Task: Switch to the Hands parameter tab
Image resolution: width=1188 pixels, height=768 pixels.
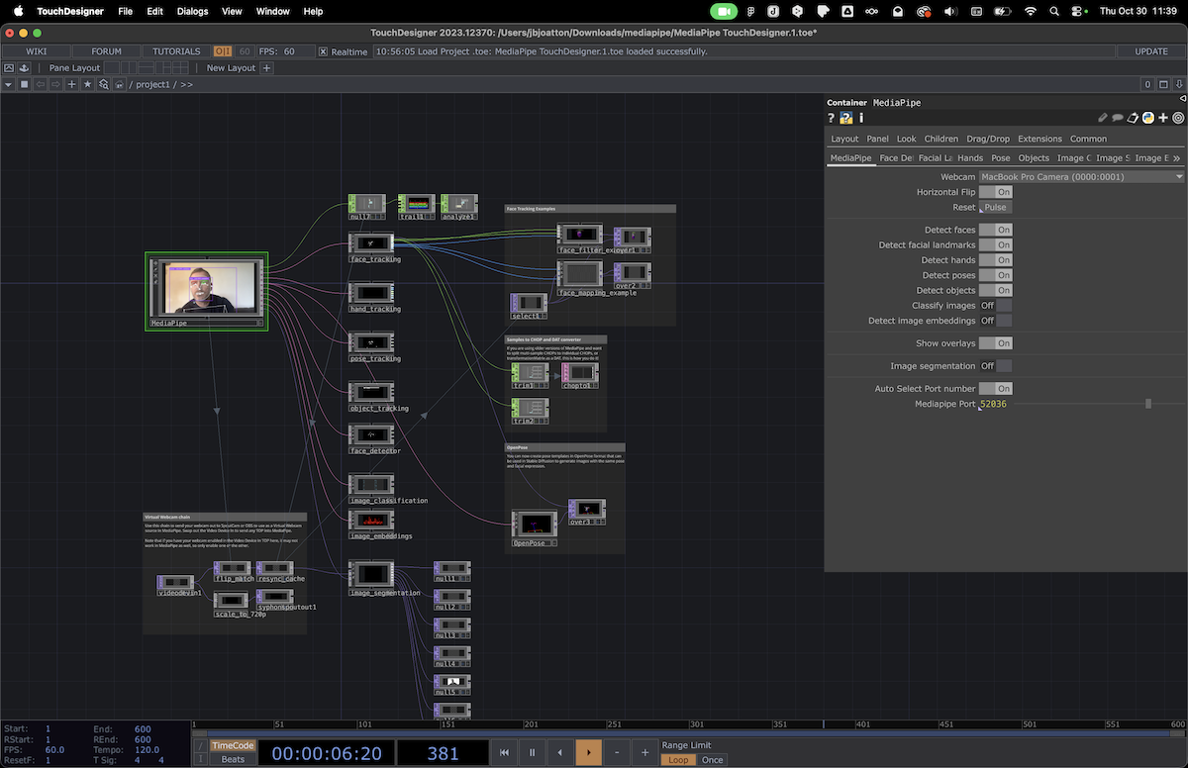Action: coord(970,158)
